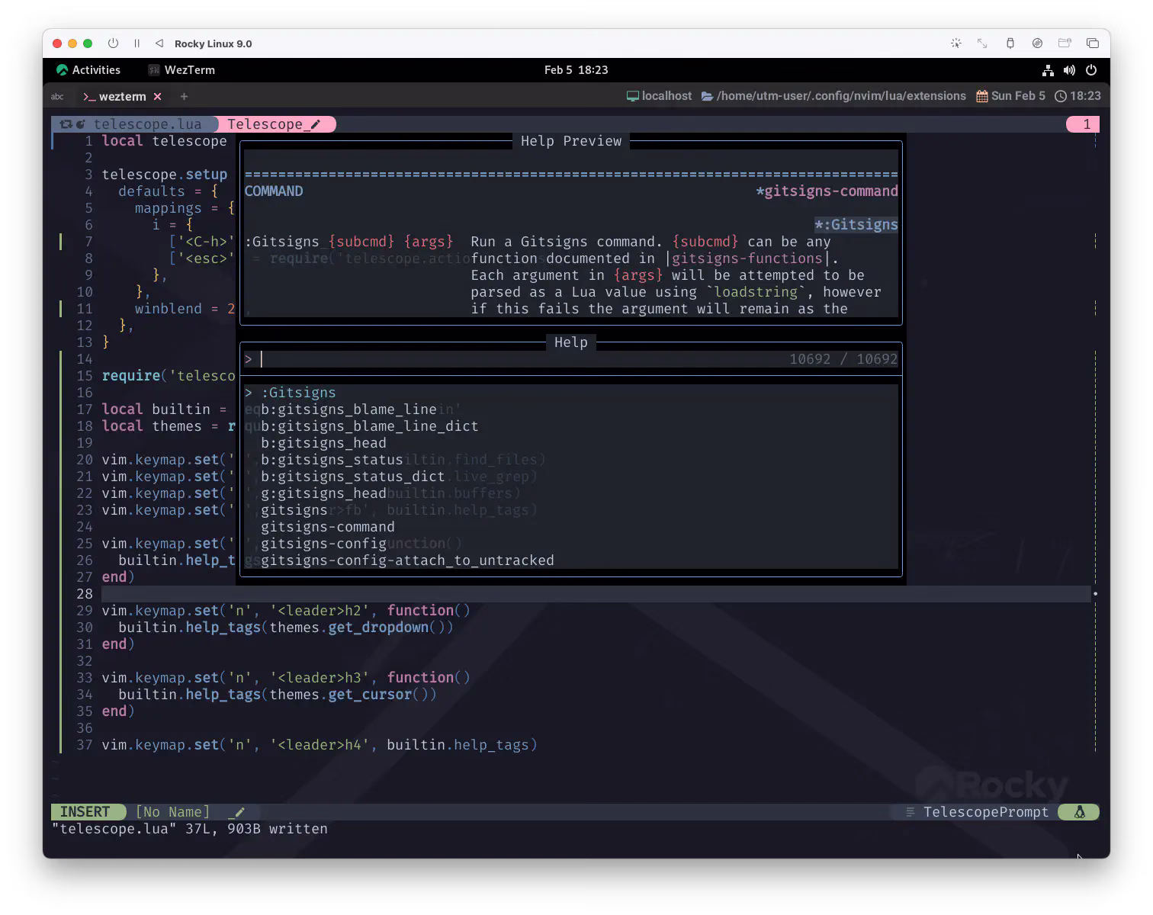Click the folder icon beside the nvim path
The height and width of the screenshot is (915, 1153).
pos(707,96)
